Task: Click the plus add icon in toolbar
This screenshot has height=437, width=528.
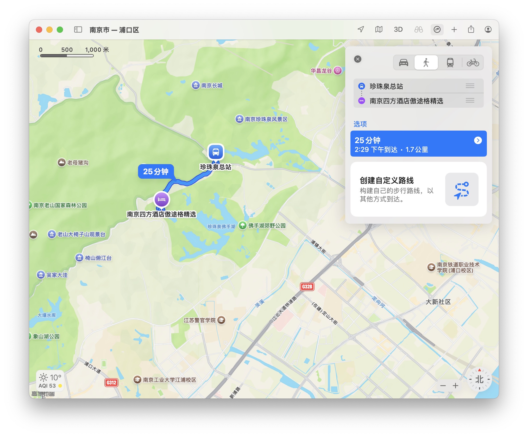Action: point(454,29)
